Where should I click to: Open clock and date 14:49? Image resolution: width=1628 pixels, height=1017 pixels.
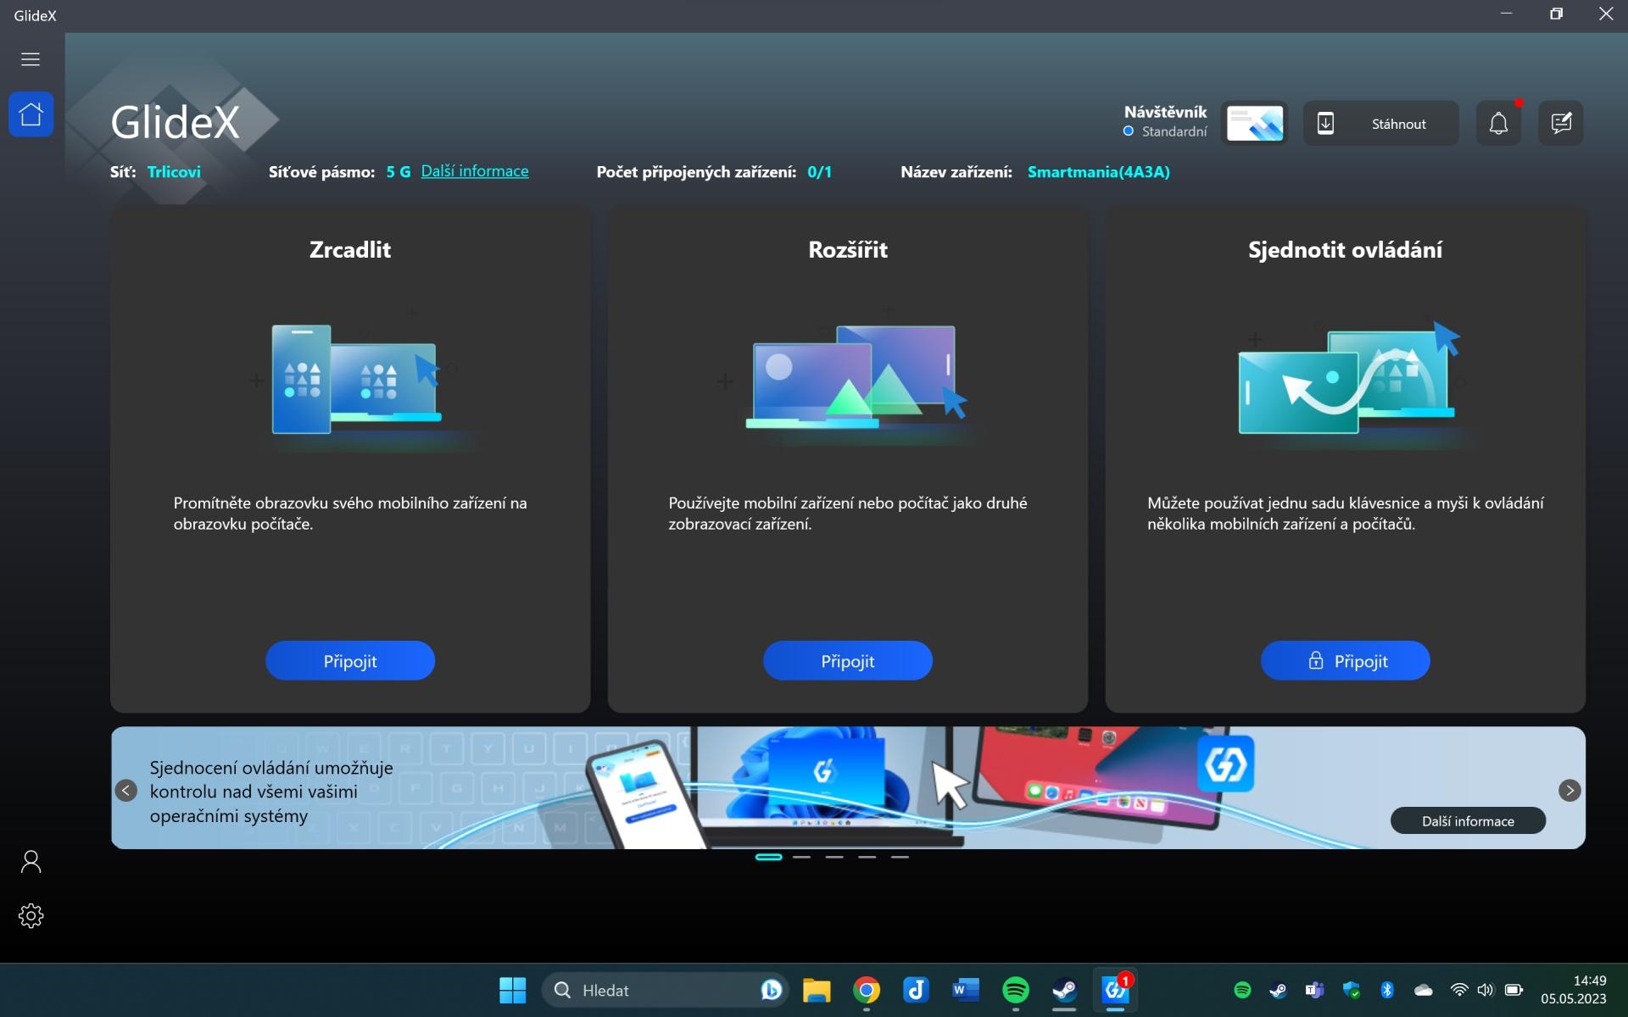coord(1574,990)
